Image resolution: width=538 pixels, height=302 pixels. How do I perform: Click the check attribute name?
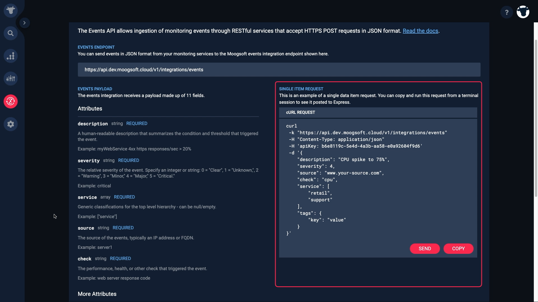[85, 259]
